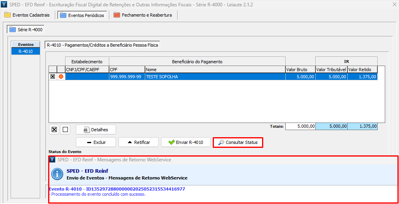Click the Nome column header

215,70
